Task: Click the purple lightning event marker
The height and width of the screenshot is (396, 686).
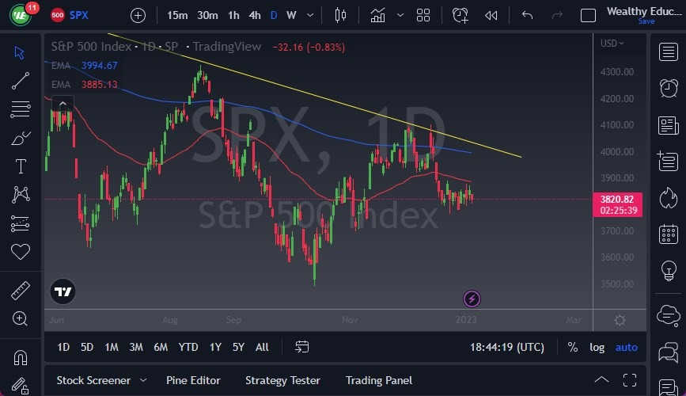Action: (x=472, y=299)
